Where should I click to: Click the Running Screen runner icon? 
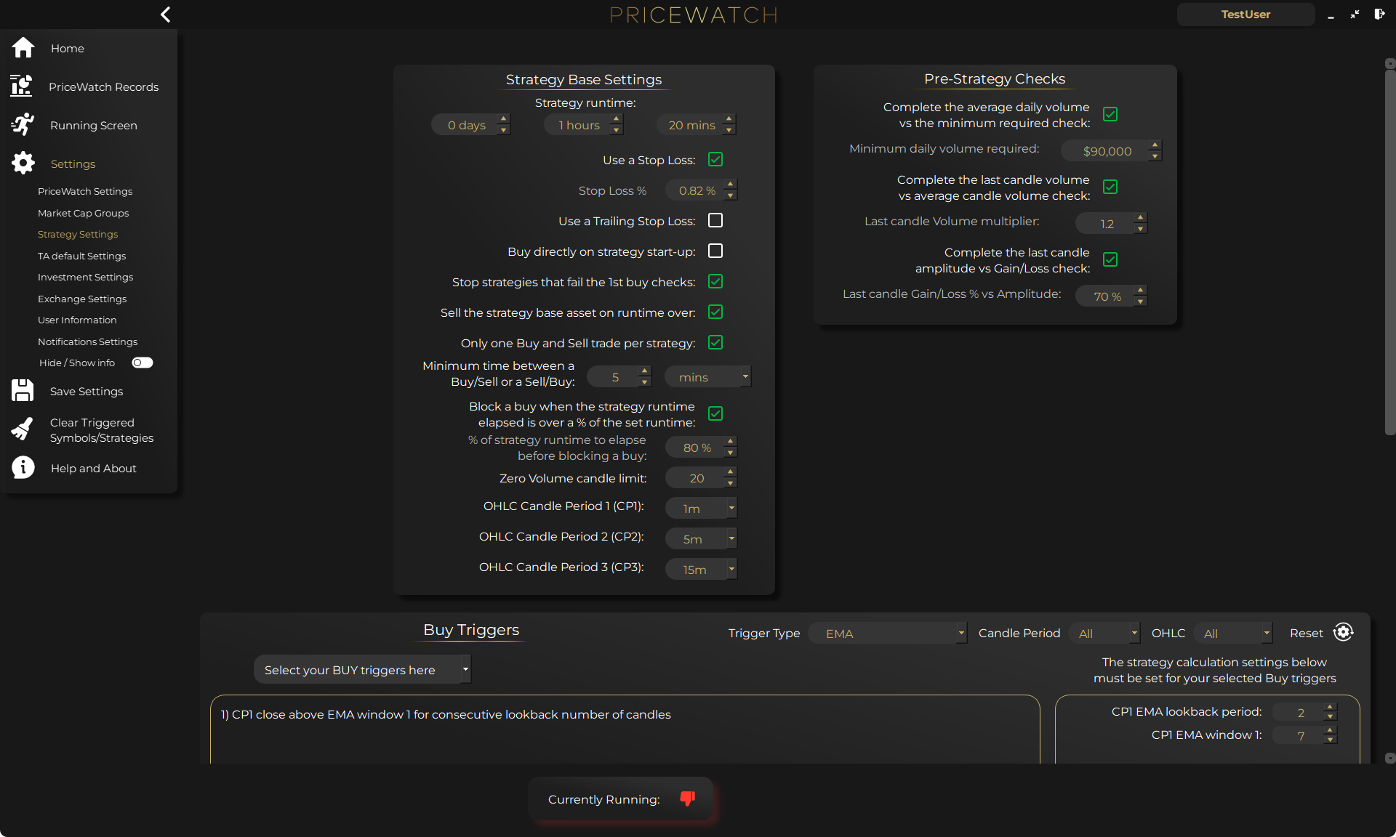pyautogui.click(x=23, y=124)
